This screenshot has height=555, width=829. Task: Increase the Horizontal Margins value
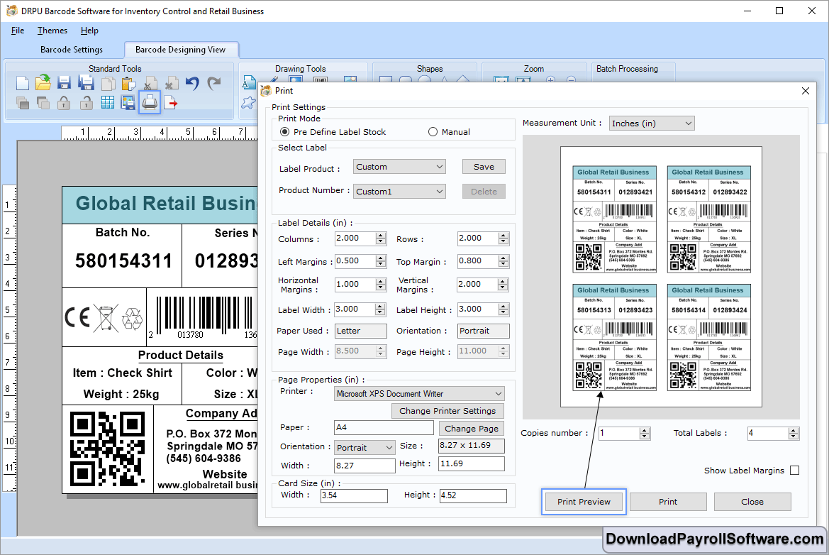(381, 282)
